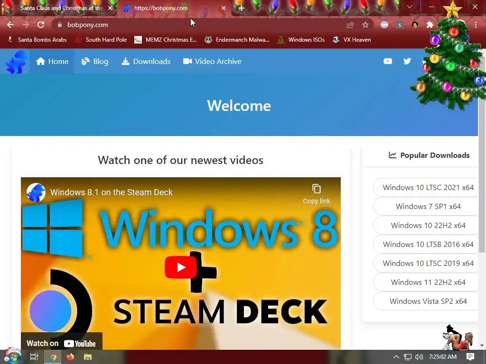Copy the video link
The width and height of the screenshot is (486, 364).
(x=317, y=194)
